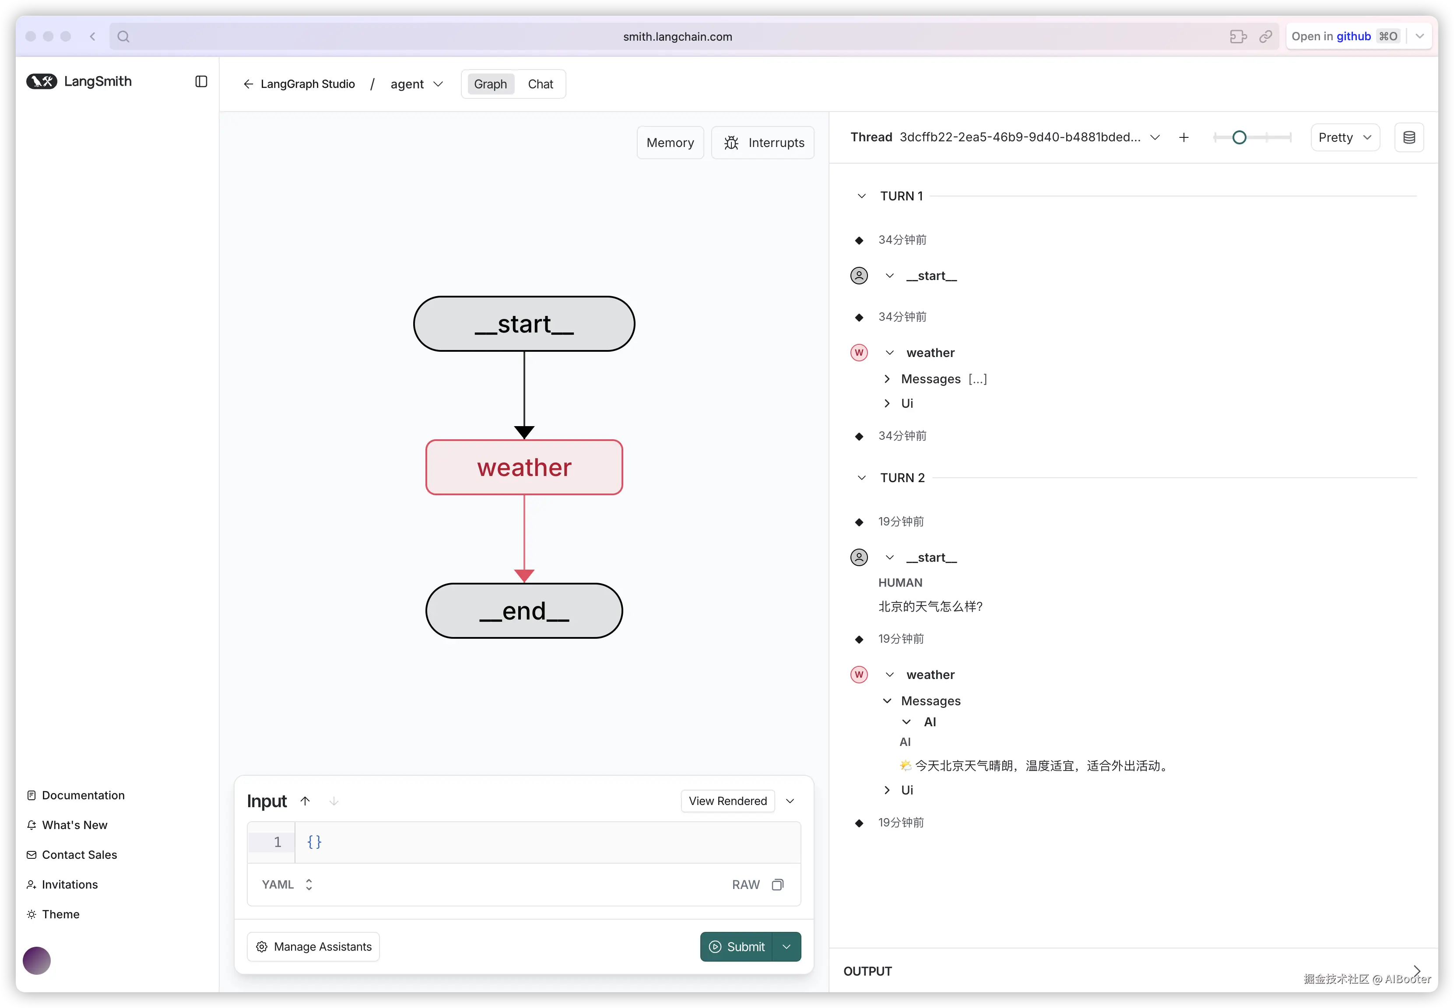Click the back arrow to LangGraph Studio

(x=248, y=84)
